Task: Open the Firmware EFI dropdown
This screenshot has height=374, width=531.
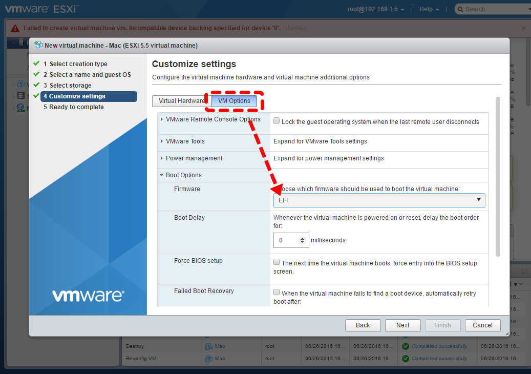Action: point(379,200)
